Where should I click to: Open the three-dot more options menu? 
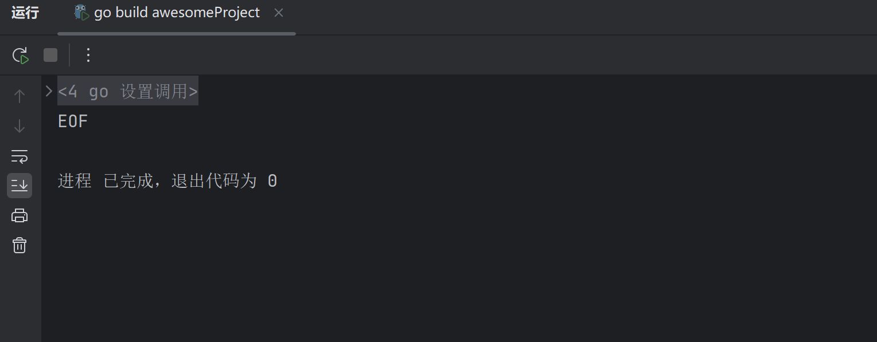coord(88,55)
